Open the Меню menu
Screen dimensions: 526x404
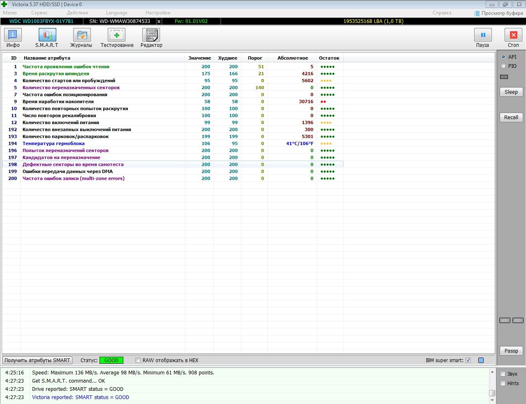tap(10, 13)
